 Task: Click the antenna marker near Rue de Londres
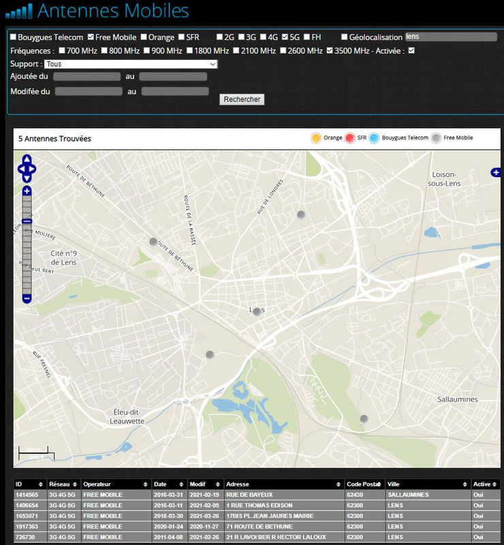pyautogui.click(x=301, y=214)
